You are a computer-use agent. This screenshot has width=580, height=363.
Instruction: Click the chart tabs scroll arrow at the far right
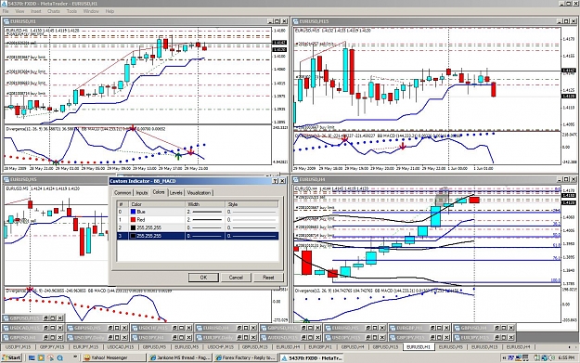[575, 347]
